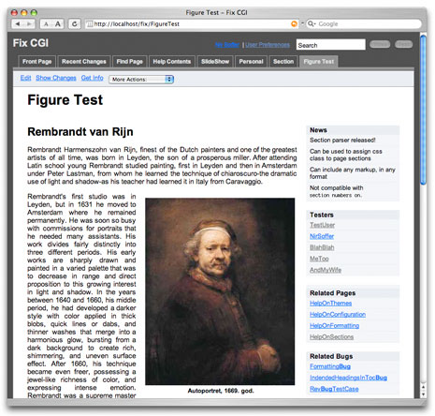The image size is (435, 416).
Task: Open the Help Contents tab
Action: 172,62
